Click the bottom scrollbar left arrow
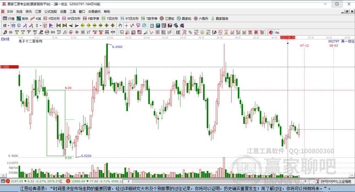Image resolution: width=355 pixels, height=192 pixels. [128, 181]
